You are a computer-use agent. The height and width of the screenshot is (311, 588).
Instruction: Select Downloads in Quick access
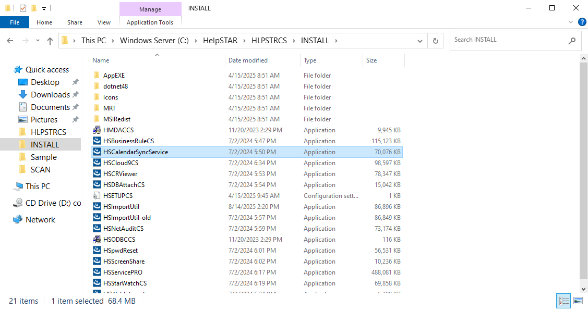pos(50,95)
